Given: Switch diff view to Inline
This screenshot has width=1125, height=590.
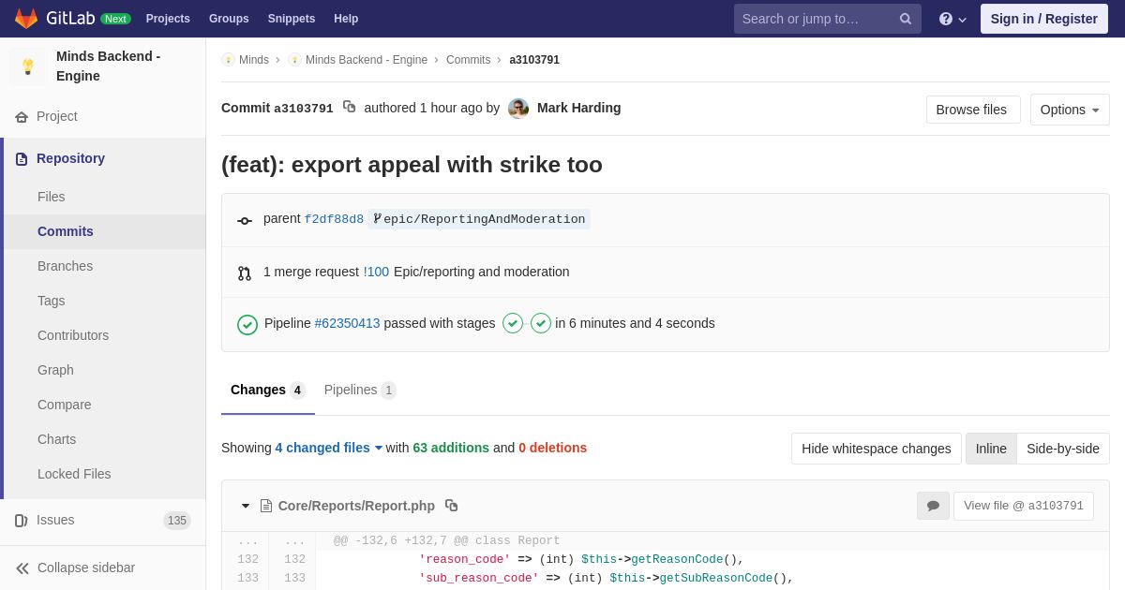Looking at the screenshot, I should point(991,449).
